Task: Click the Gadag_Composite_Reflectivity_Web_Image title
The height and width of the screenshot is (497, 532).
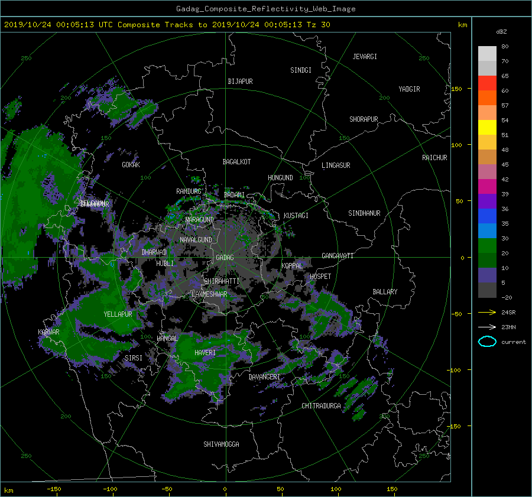Action: 265,9
